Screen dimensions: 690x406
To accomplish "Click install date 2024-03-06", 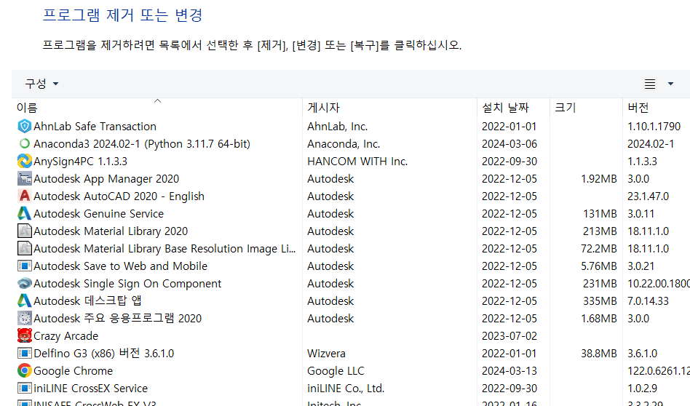I will coord(509,144).
